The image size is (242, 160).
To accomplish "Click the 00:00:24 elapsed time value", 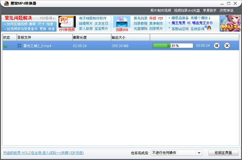I will click(203, 46).
